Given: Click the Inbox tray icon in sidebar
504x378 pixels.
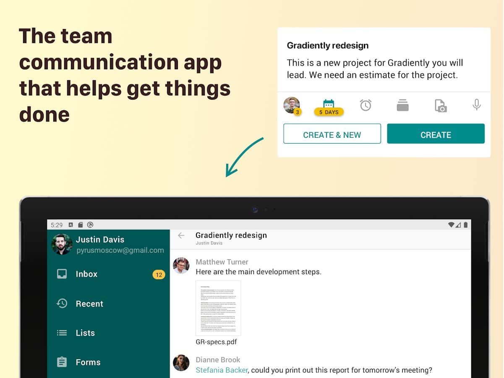Looking at the screenshot, I should [62, 274].
